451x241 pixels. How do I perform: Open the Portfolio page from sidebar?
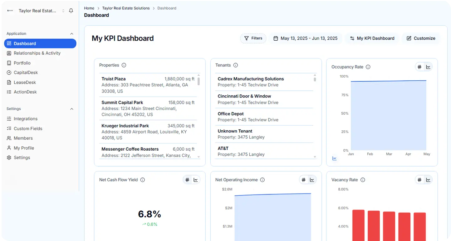(22, 63)
